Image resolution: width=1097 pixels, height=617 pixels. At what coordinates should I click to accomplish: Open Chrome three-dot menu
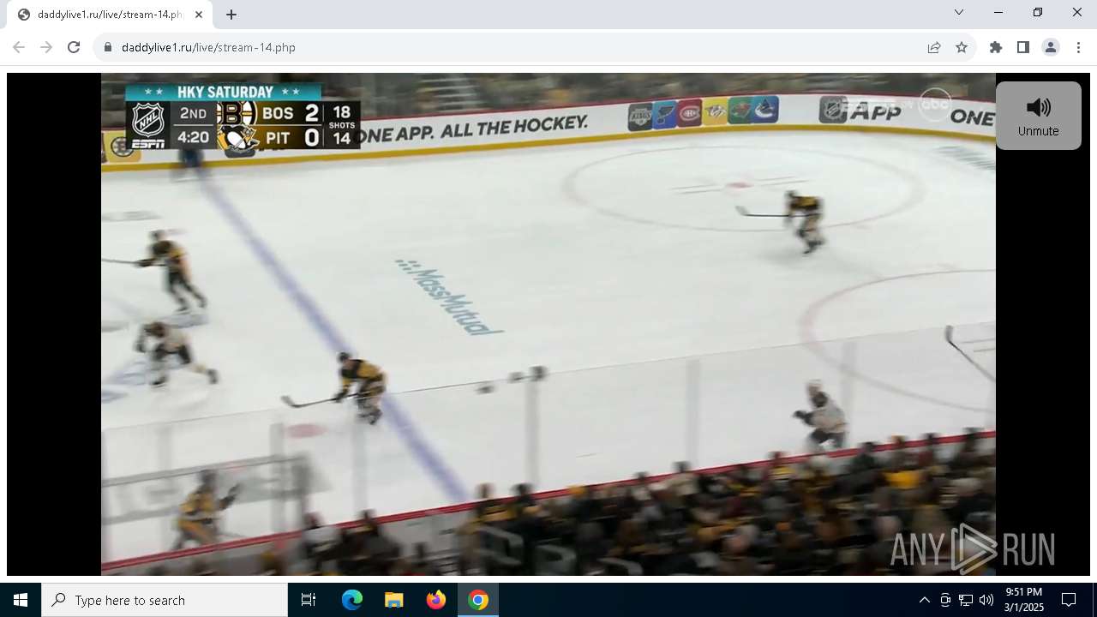(x=1078, y=47)
